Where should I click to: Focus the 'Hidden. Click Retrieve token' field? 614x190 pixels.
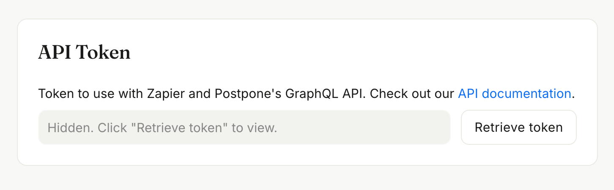pos(244,128)
